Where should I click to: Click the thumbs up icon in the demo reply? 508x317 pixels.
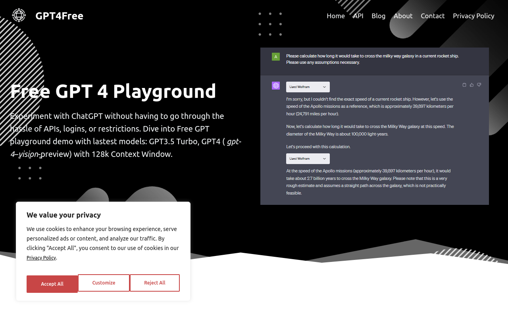pos(472,85)
